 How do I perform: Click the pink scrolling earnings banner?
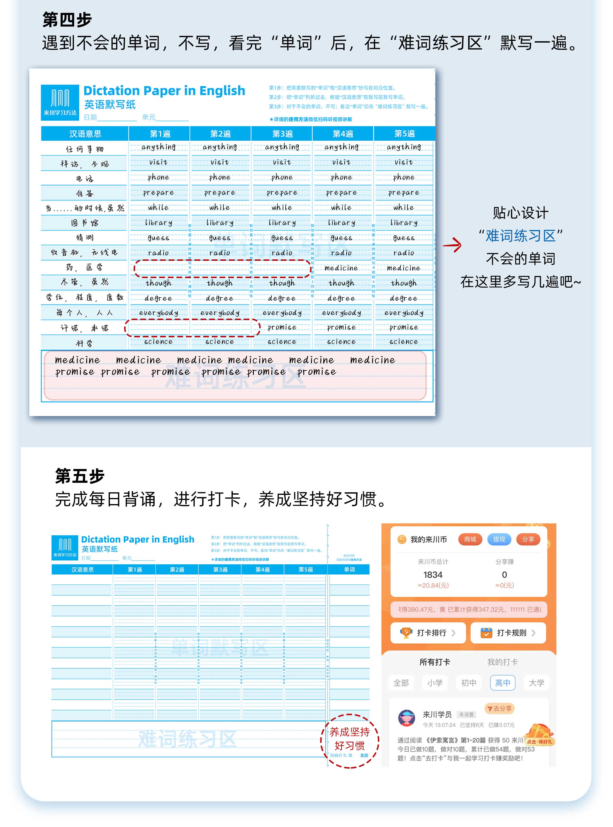coord(469,609)
